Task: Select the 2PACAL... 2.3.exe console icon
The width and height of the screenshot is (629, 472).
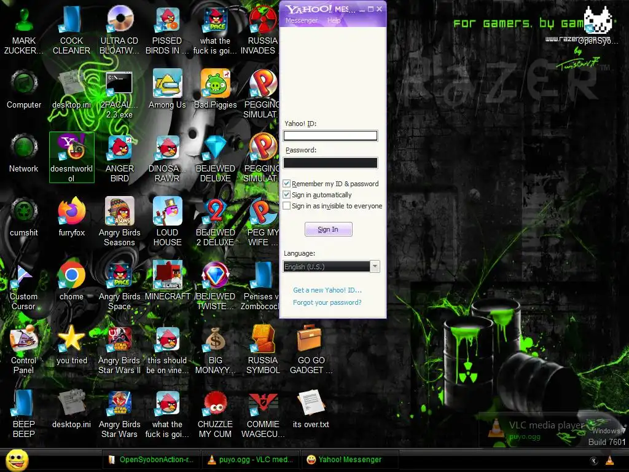Action: pos(120,83)
